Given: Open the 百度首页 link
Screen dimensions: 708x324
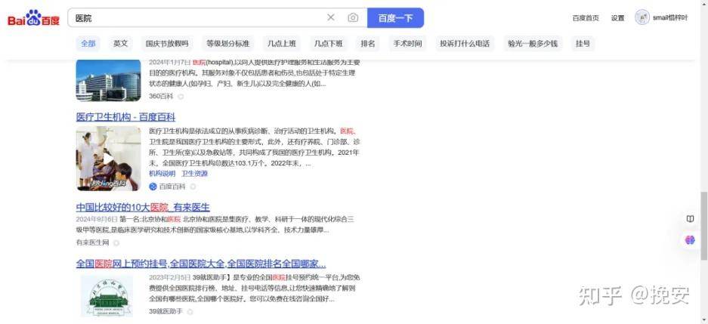Looking at the screenshot, I should pyautogui.click(x=586, y=18).
